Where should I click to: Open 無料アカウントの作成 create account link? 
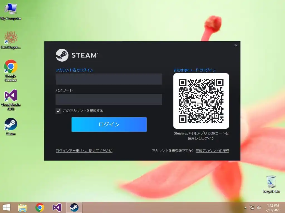(212, 151)
